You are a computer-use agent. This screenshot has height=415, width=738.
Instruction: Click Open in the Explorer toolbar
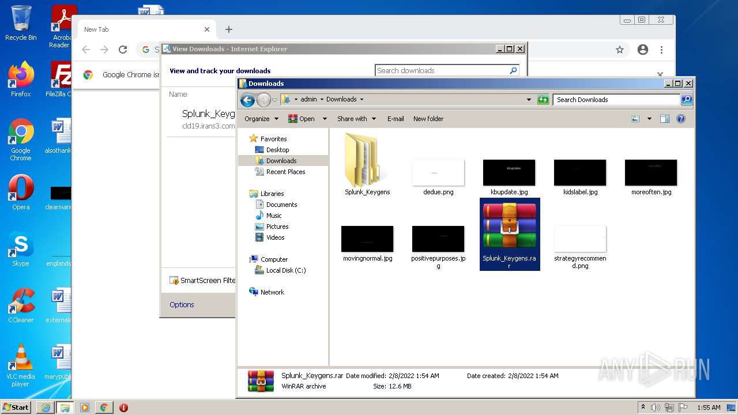(302, 119)
